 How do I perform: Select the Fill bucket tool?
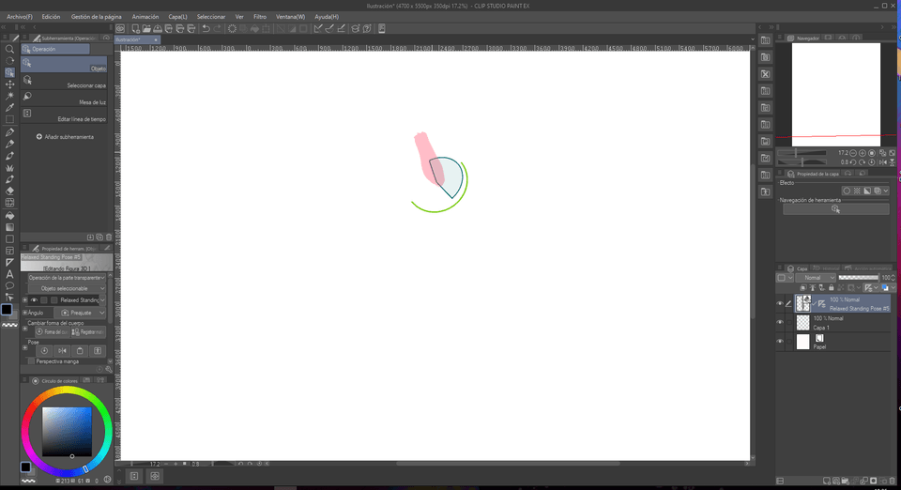coord(9,215)
